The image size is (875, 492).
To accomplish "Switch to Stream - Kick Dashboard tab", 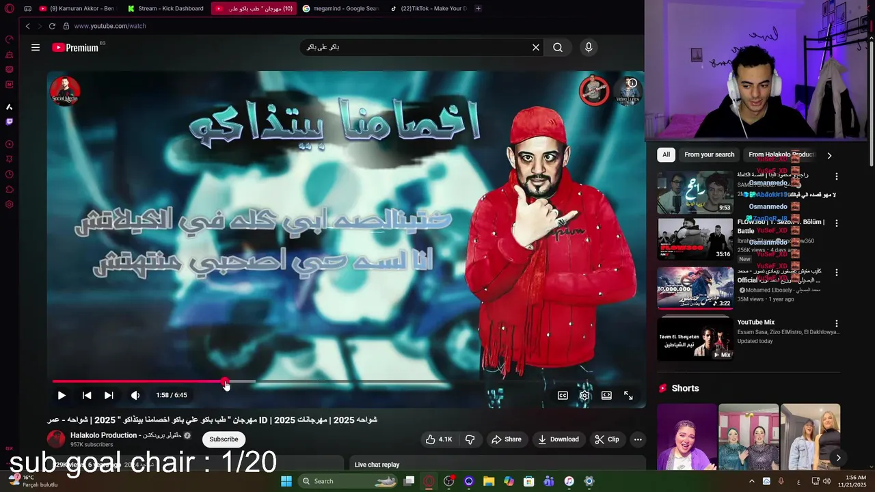I will 165,8.
